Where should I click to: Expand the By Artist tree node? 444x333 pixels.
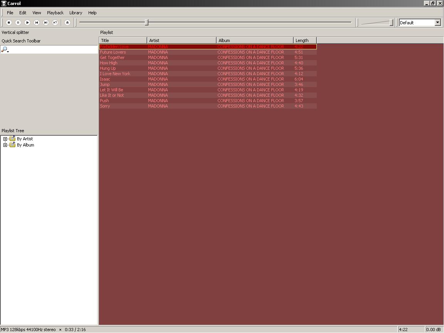(5, 139)
